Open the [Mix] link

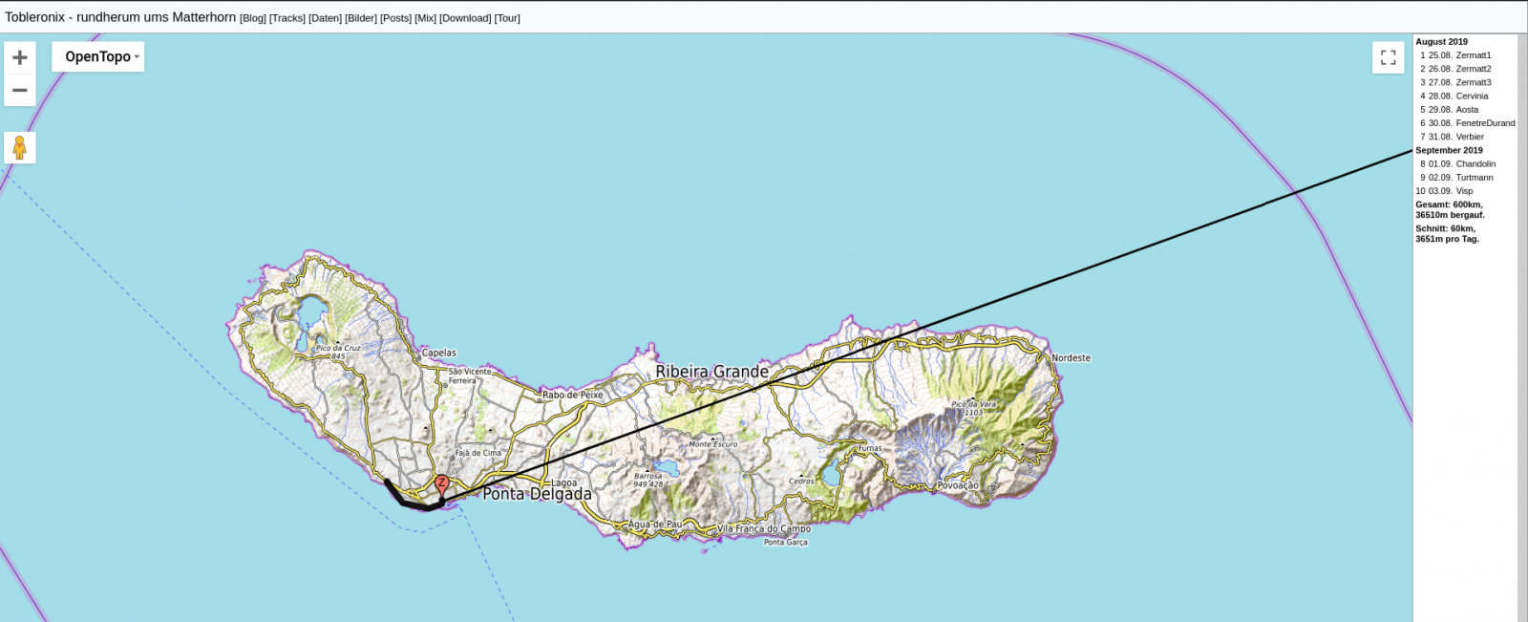(426, 18)
